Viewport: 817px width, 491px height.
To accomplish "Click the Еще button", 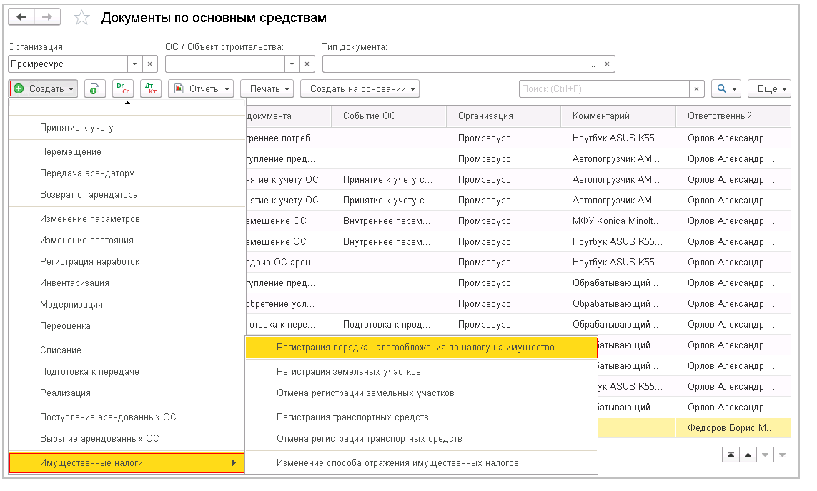I will pos(772,89).
